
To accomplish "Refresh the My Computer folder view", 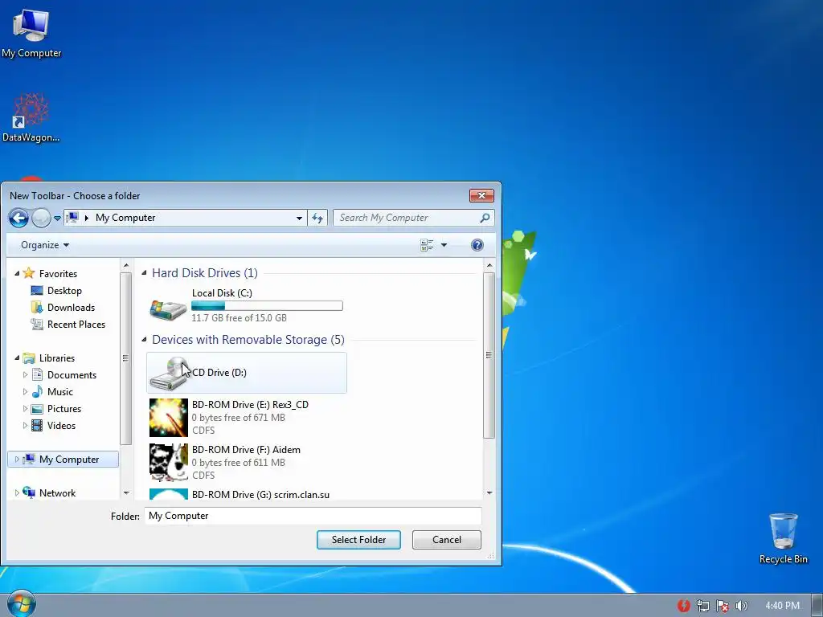I will click(x=317, y=218).
